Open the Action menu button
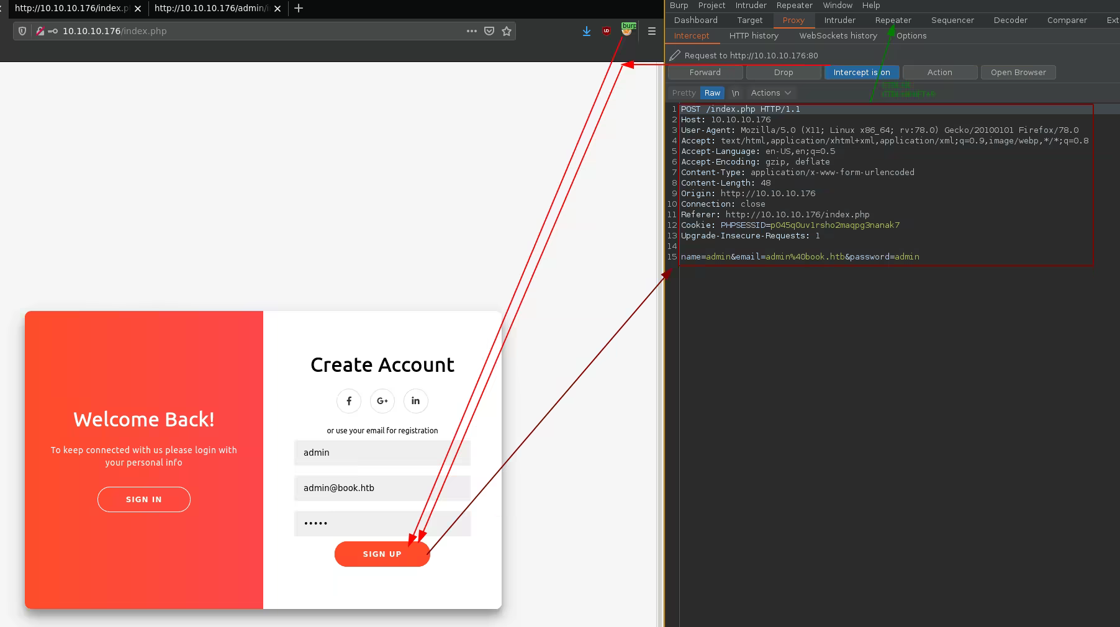 click(939, 73)
